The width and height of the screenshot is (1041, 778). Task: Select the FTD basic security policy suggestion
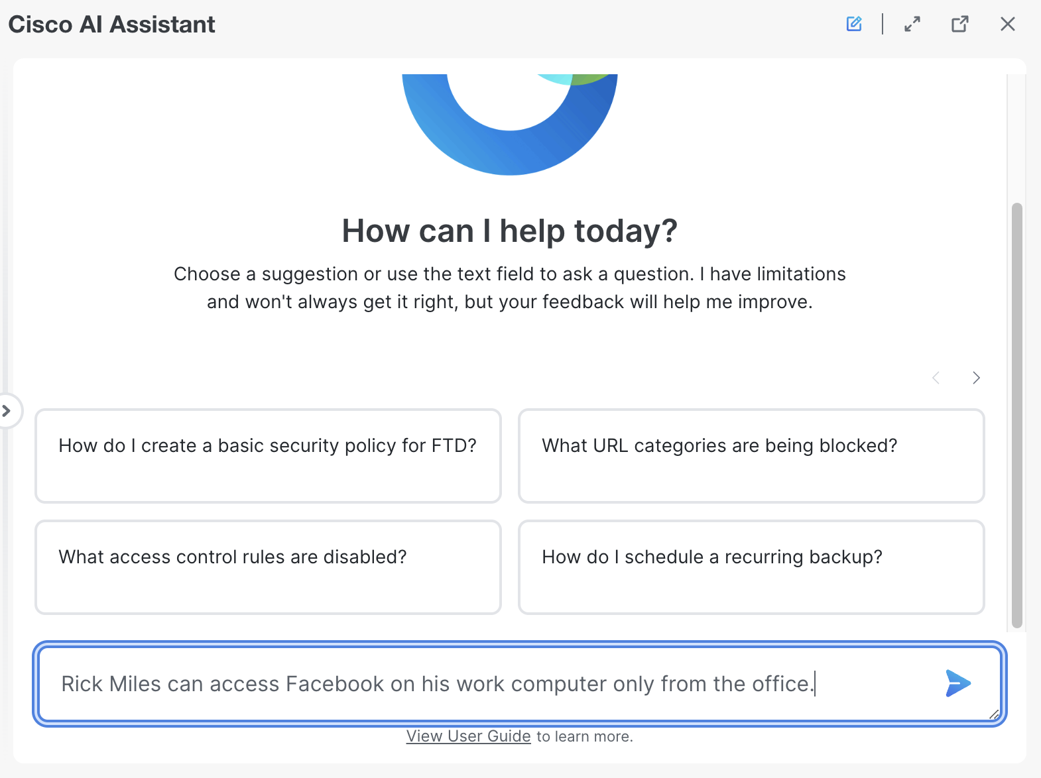[x=268, y=456]
